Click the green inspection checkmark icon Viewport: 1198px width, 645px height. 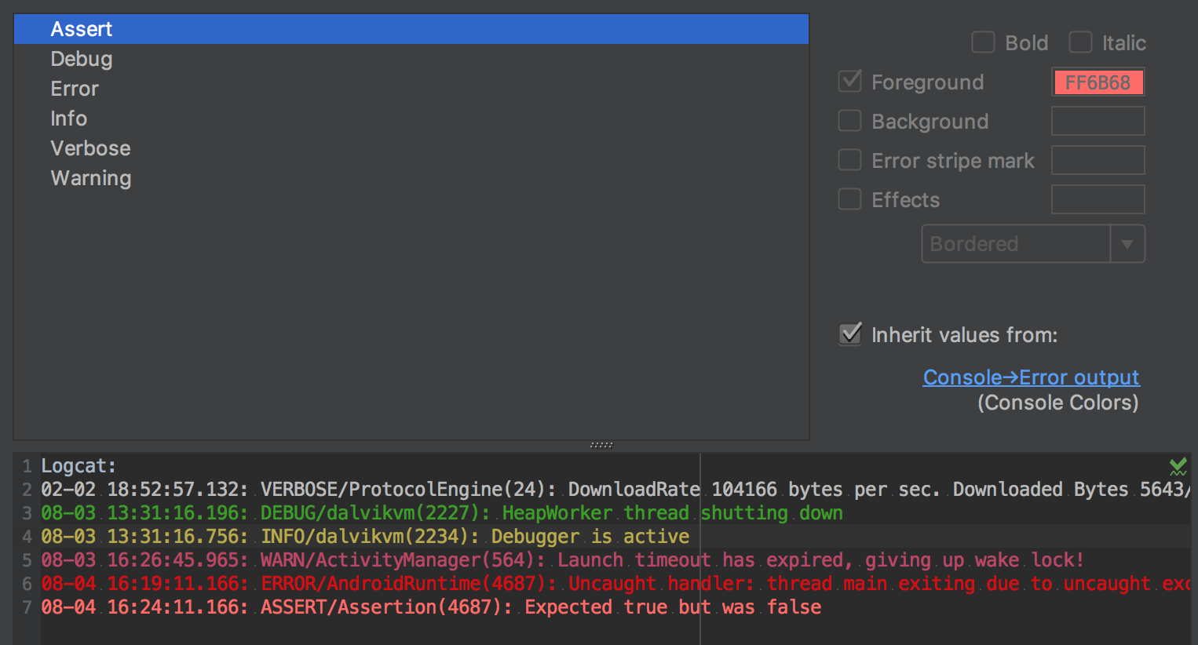click(1178, 467)
